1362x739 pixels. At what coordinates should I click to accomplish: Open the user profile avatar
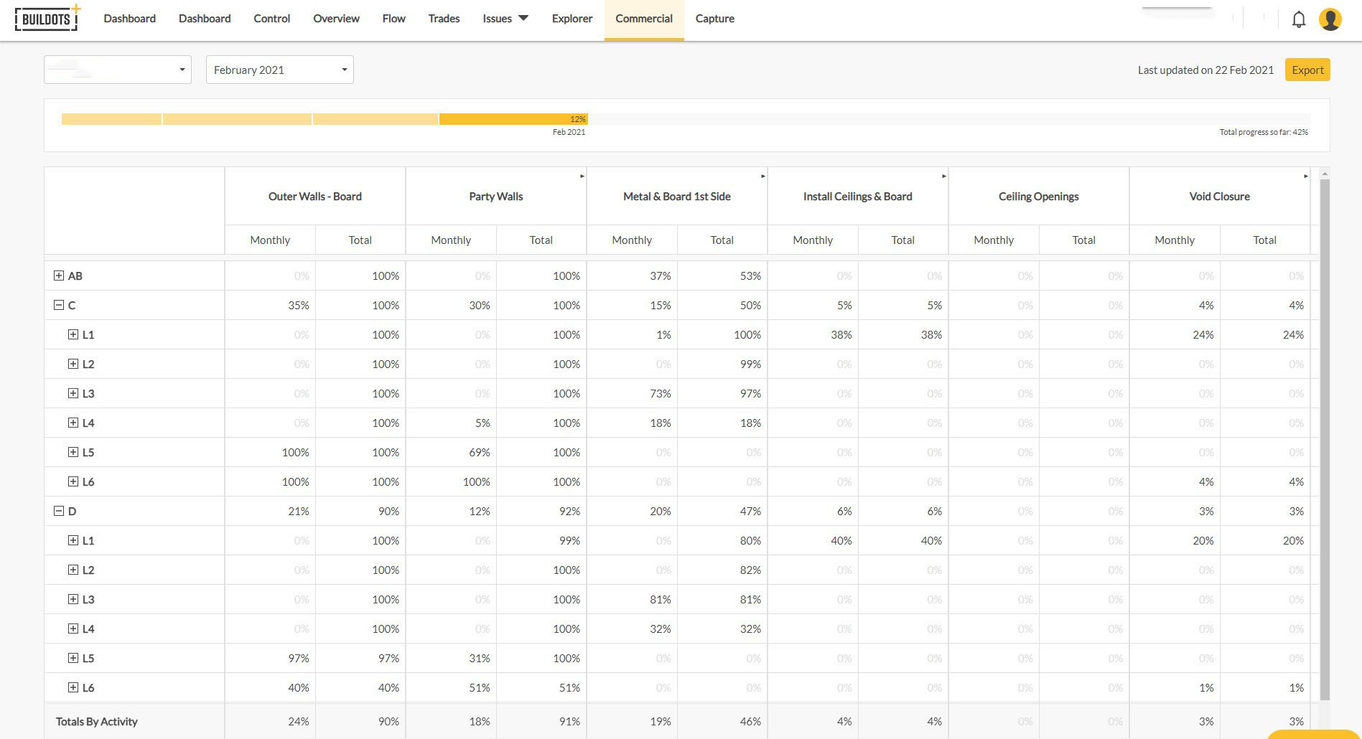coord(1330,19)
